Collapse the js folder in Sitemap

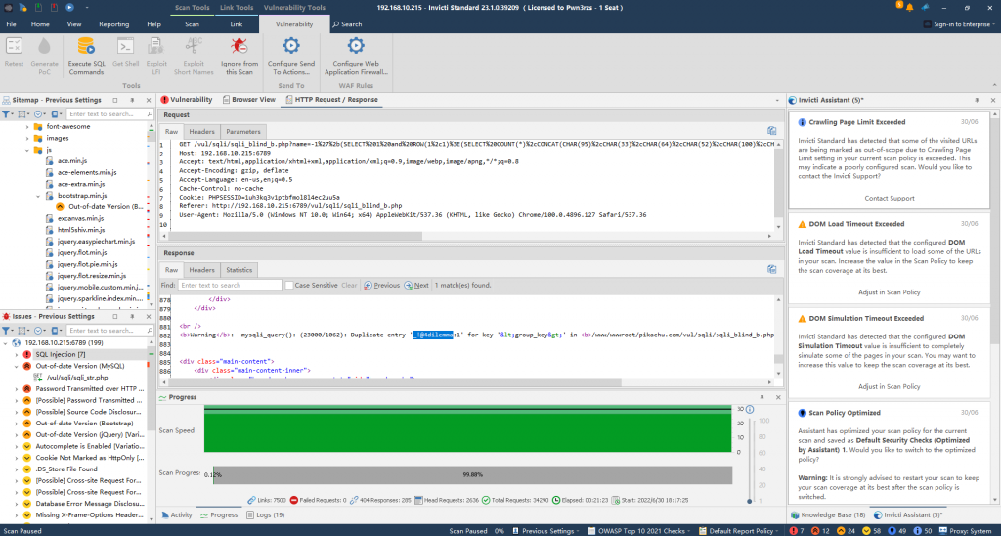point(27,150)
